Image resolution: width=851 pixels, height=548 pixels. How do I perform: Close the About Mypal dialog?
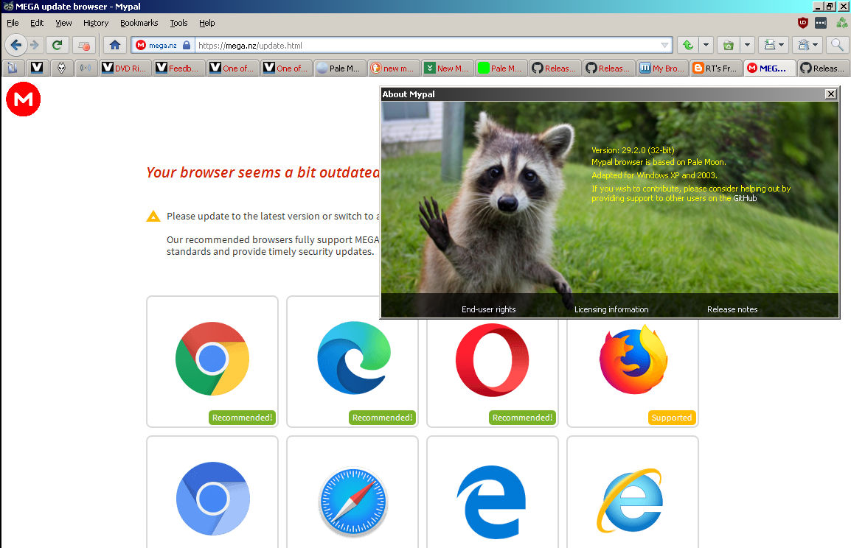(830, 94)
